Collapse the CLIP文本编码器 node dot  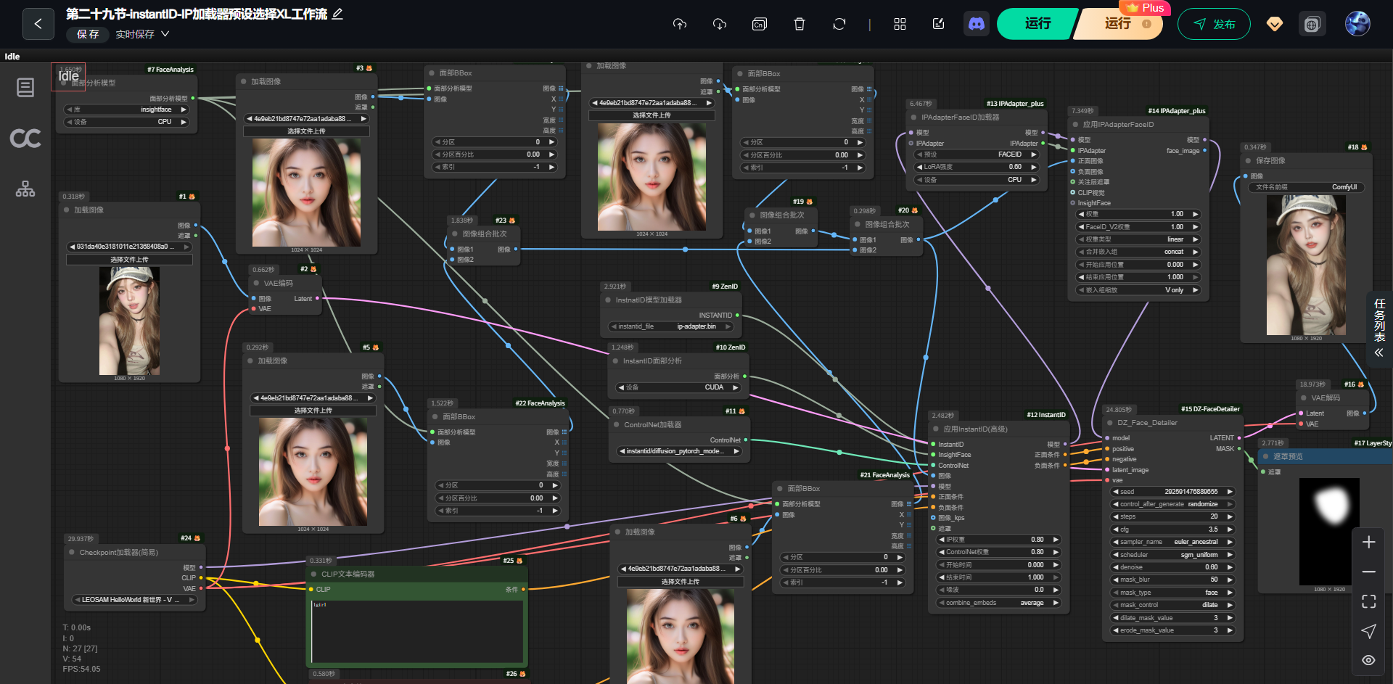pos(313,574)
